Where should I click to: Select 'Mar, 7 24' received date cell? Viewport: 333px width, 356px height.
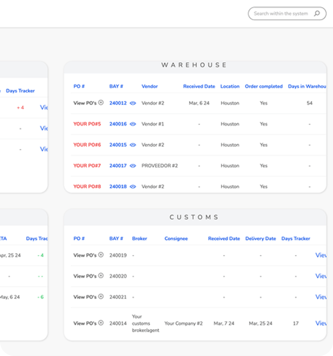224,323
